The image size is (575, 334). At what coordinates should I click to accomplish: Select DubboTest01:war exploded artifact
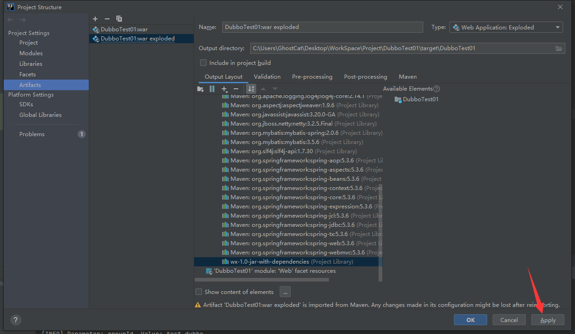(x=141, y=39)
